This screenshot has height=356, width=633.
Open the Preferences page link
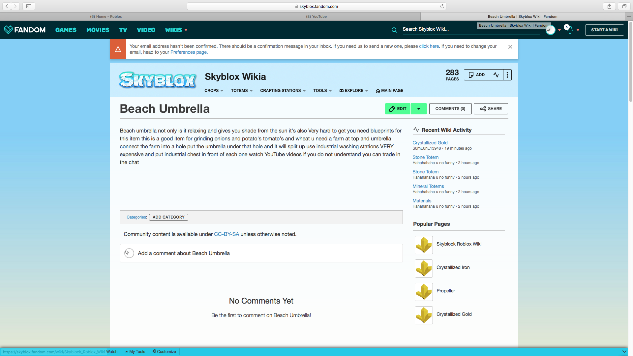coord(189,52)
